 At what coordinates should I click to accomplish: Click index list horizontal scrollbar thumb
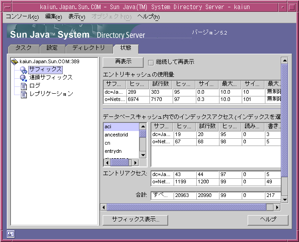pyautogui.click(x=120, y=162)
